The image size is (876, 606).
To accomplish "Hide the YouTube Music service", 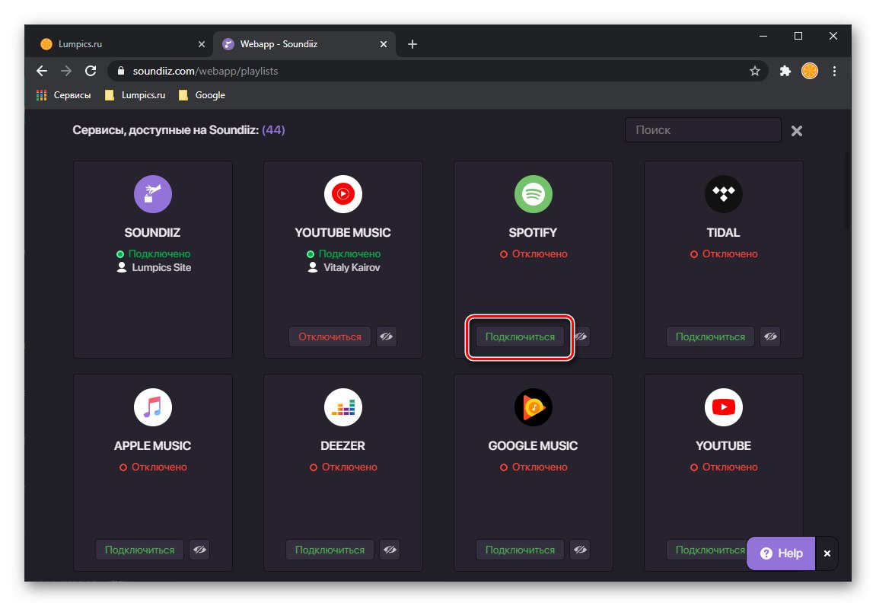I will pos(386,336).
